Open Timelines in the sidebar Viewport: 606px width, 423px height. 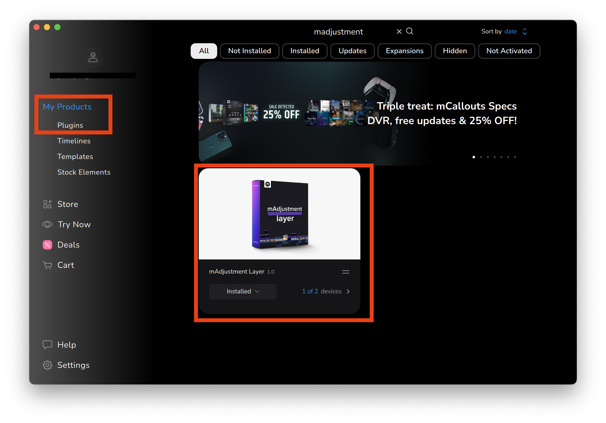(74, 141)
